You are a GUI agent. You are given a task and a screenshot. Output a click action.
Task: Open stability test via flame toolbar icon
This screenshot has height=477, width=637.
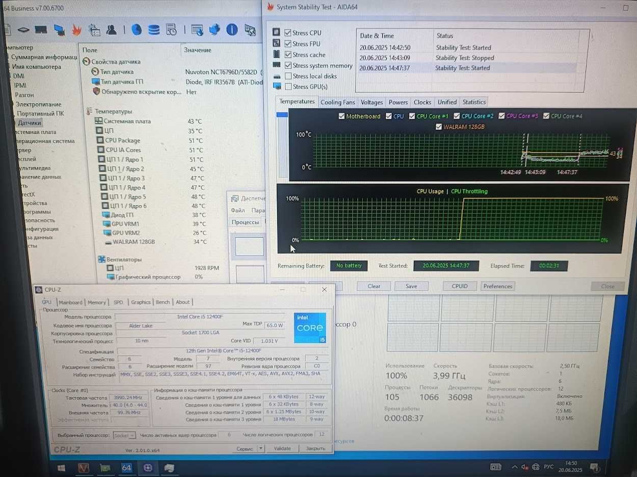76,30
